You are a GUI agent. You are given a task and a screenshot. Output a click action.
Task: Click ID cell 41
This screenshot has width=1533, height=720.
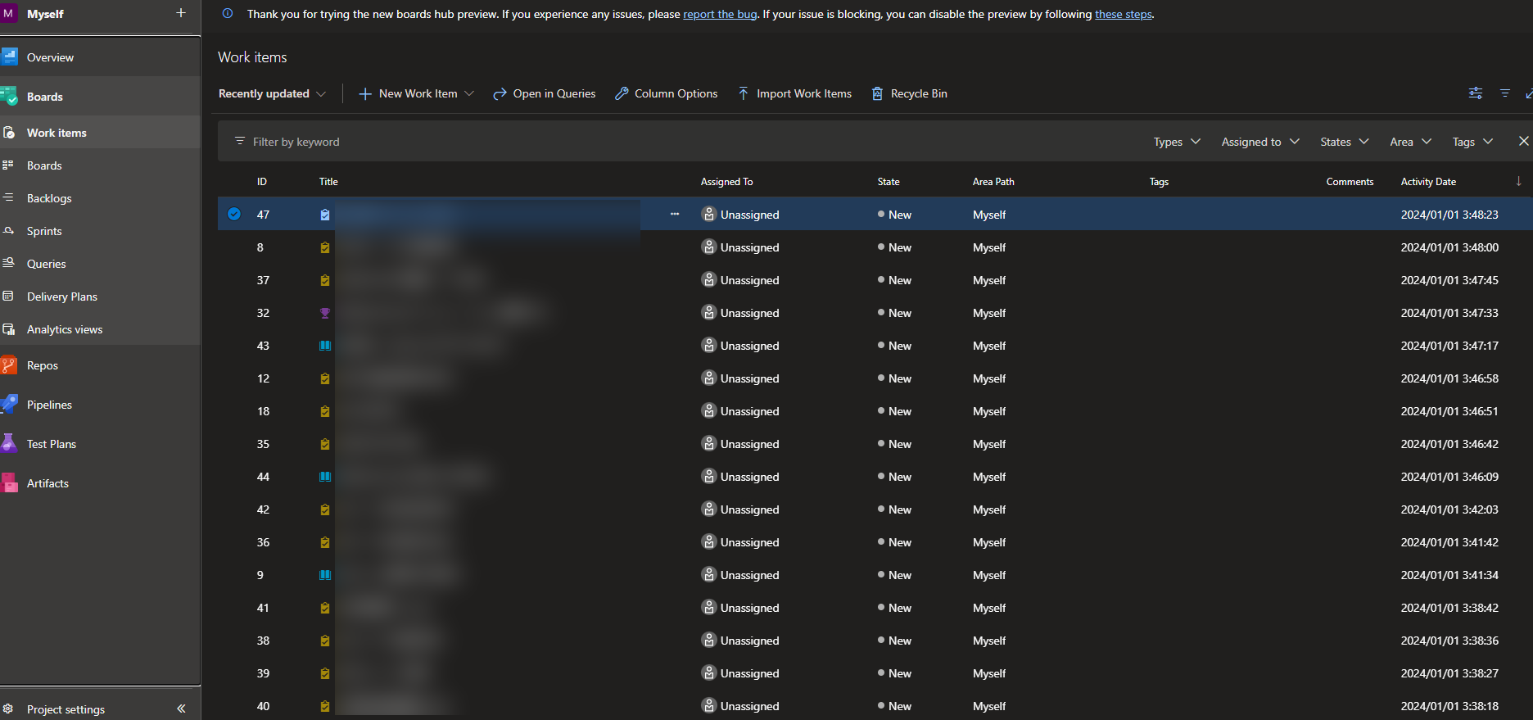click(x=263, y=608)
